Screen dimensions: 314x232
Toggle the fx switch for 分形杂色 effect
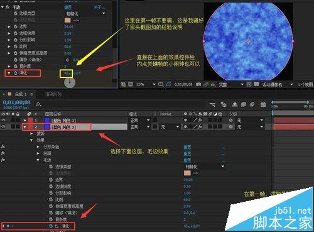pos(3,146)
